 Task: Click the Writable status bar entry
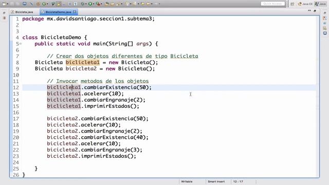[x=187, y=181]
